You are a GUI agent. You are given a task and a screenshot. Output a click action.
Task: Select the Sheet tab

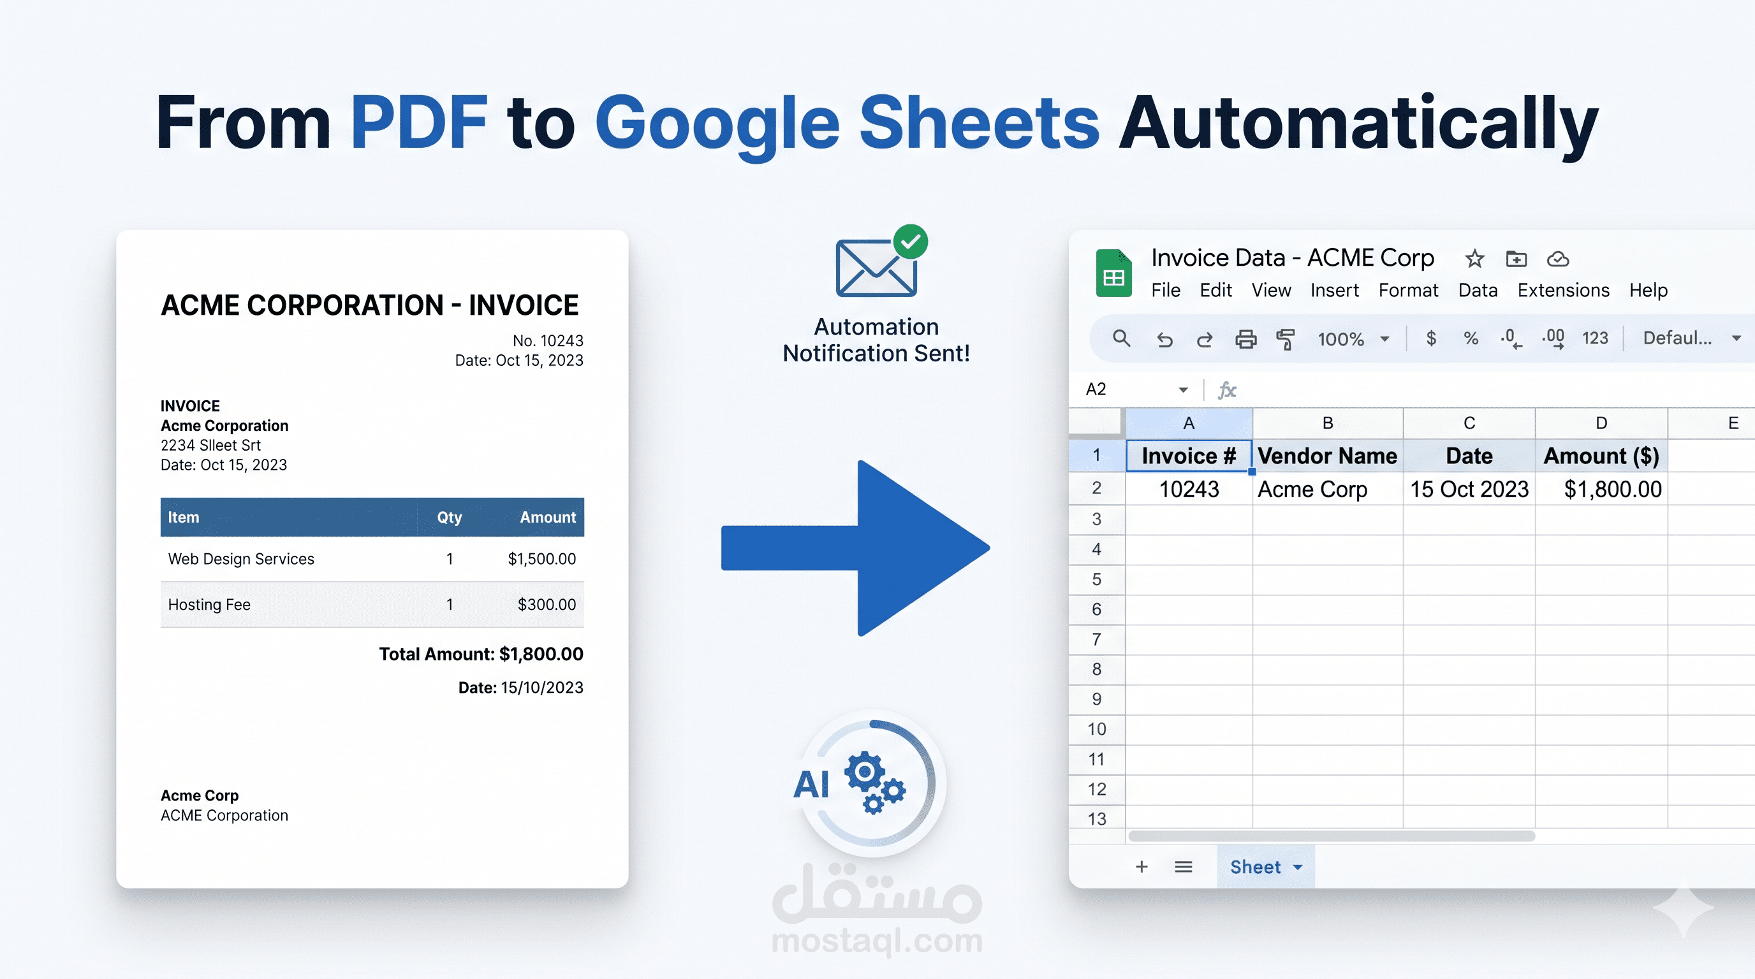(1265, 867)
